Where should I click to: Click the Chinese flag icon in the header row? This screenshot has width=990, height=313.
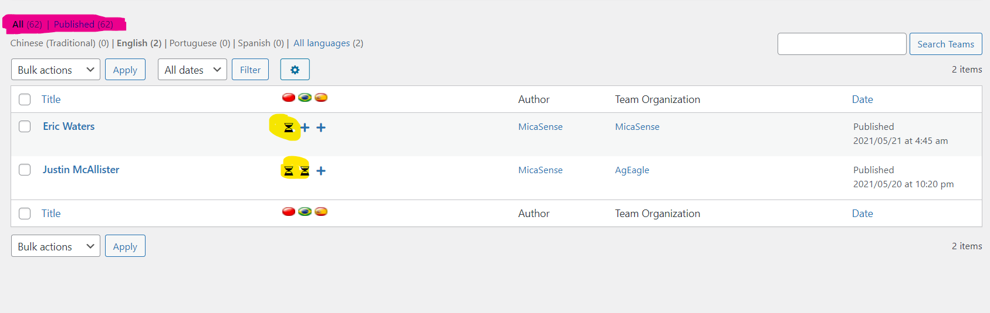(289, 98)
